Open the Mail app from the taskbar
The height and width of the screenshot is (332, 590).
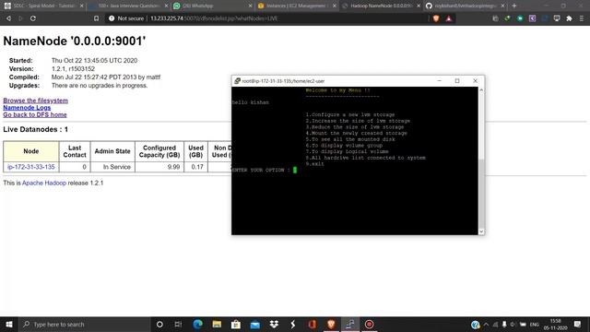click(255, 324)
